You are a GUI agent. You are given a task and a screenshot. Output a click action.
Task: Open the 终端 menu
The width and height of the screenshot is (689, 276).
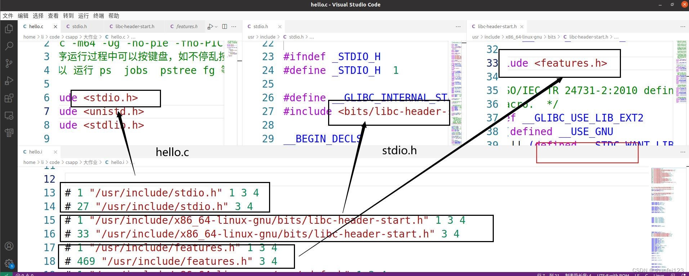tap(98, 16)
